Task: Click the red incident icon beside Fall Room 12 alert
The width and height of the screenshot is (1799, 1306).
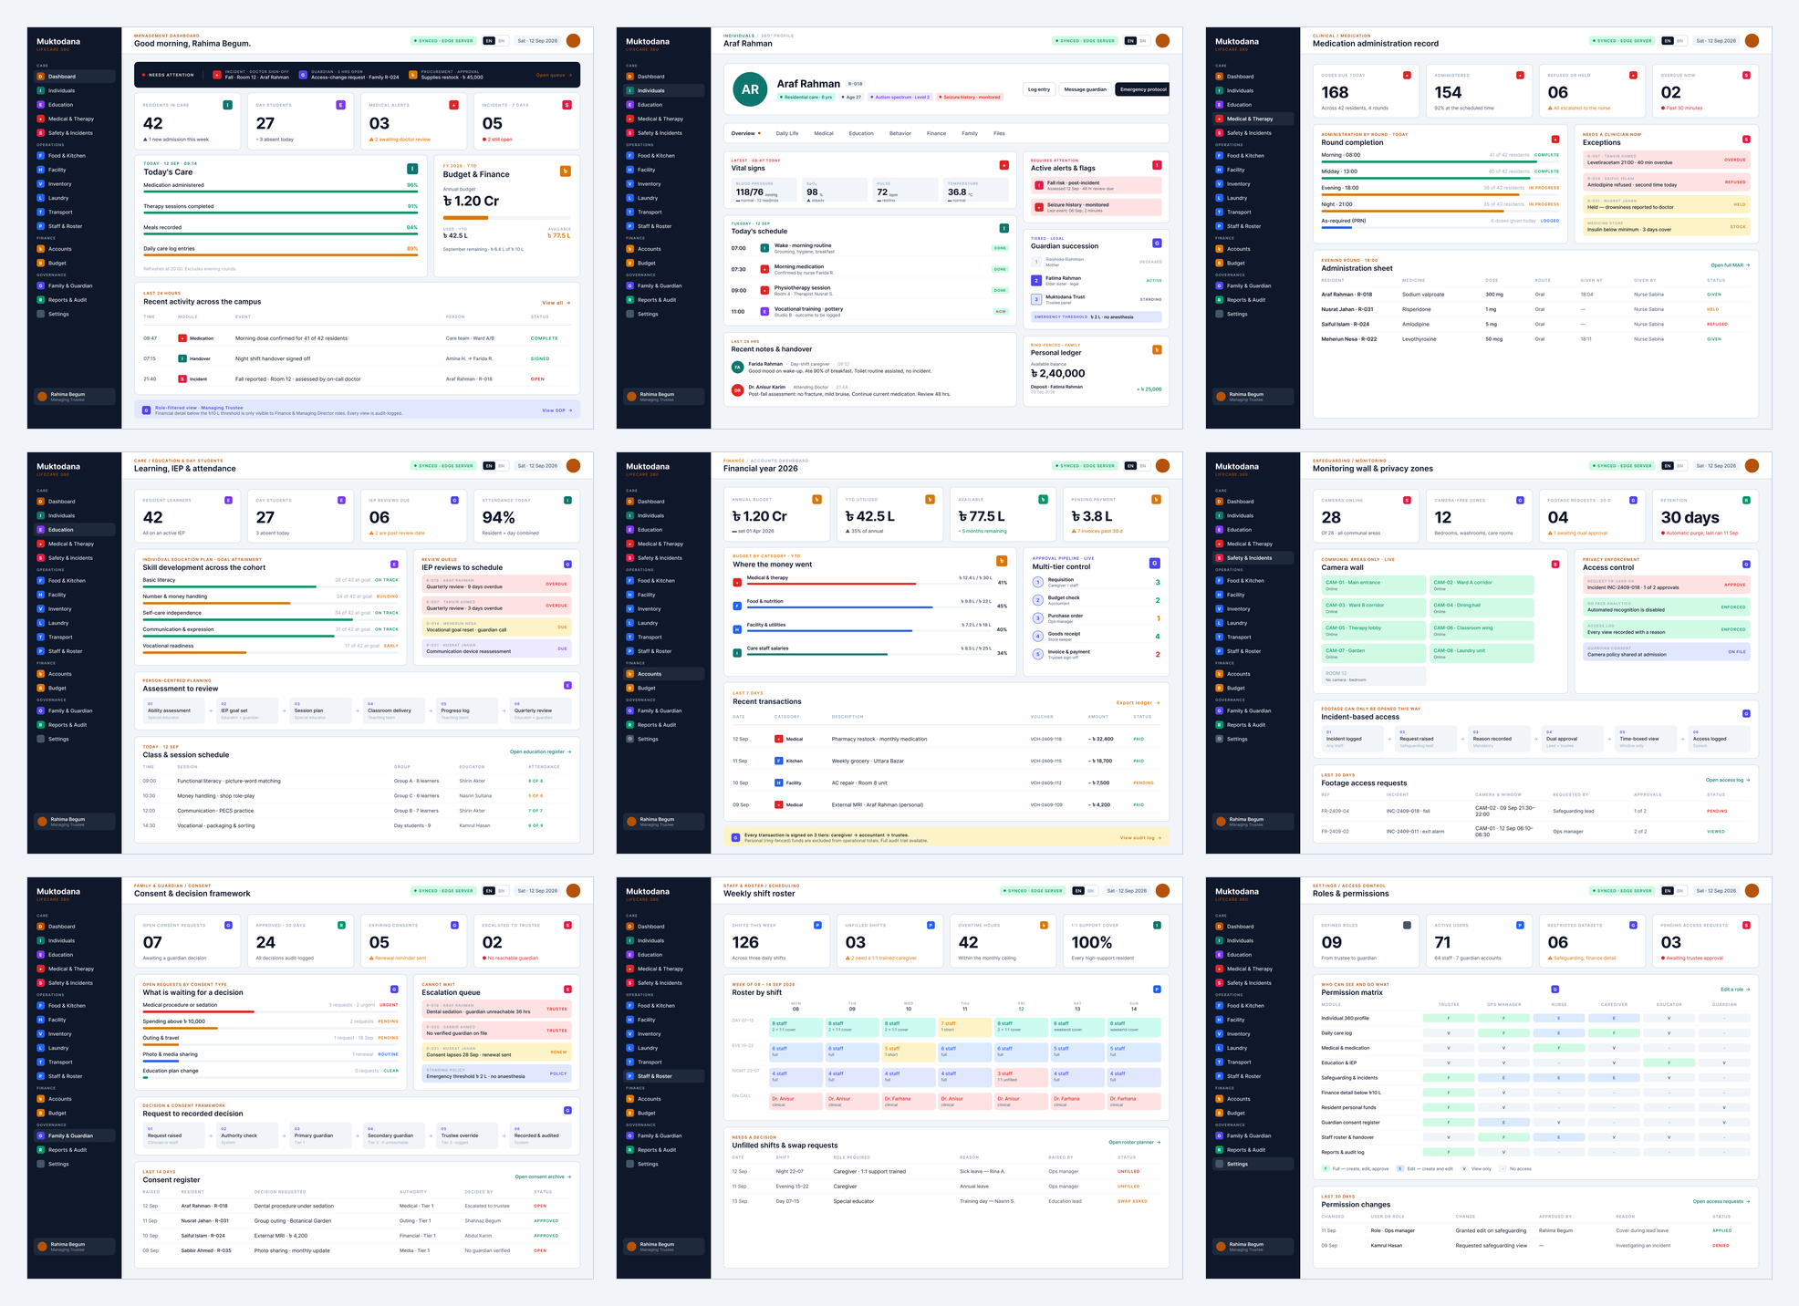Action: (217, 75)
